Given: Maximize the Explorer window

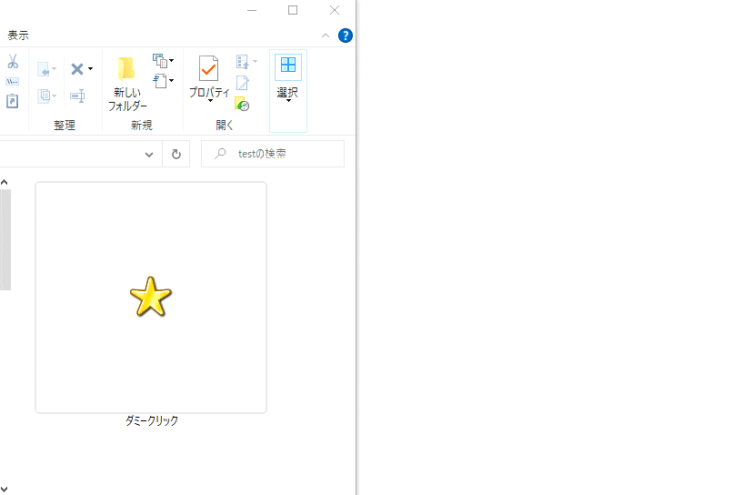Looking at the screenshot, I should tap(293, 10).
